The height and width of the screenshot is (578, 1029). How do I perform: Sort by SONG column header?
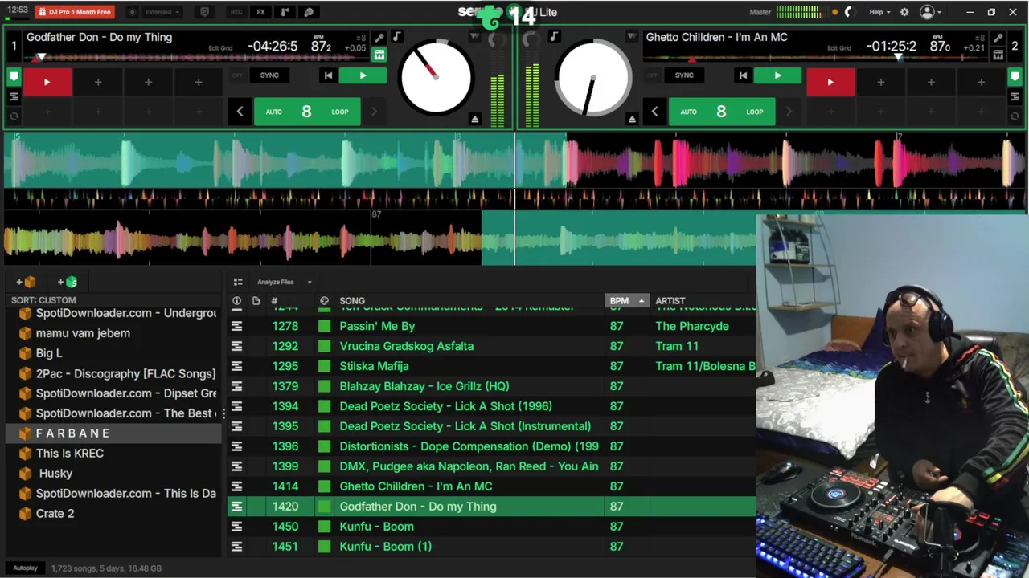click(x=352, y=301)
